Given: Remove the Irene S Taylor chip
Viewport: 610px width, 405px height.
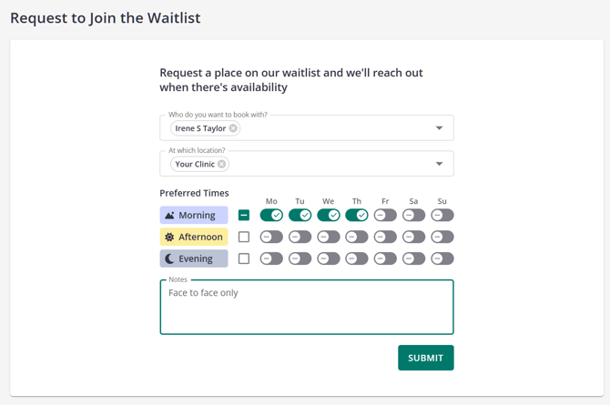Looking at the screenshot, I should [x=233, y=128].
